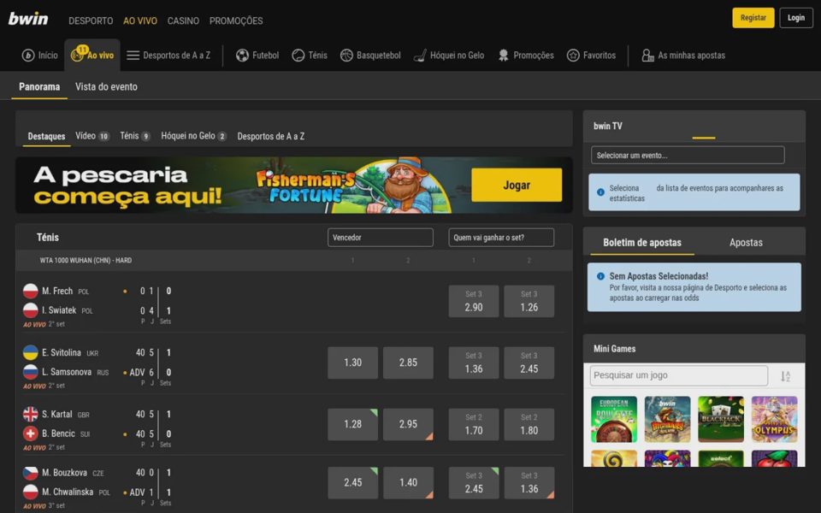Click the Registar button
This screenshot has height=513, width=821.
[x=753, y=18]
